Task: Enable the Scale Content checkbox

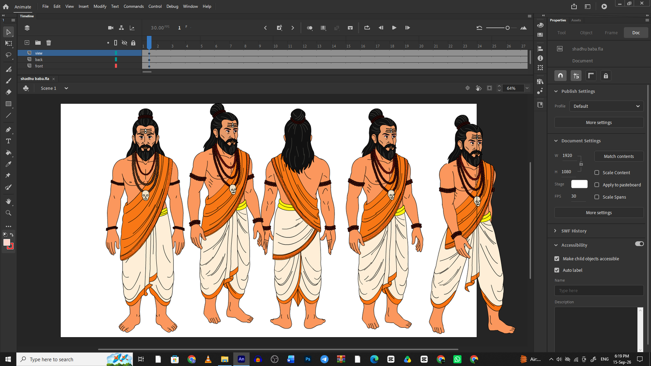Action: coord(597,172)
